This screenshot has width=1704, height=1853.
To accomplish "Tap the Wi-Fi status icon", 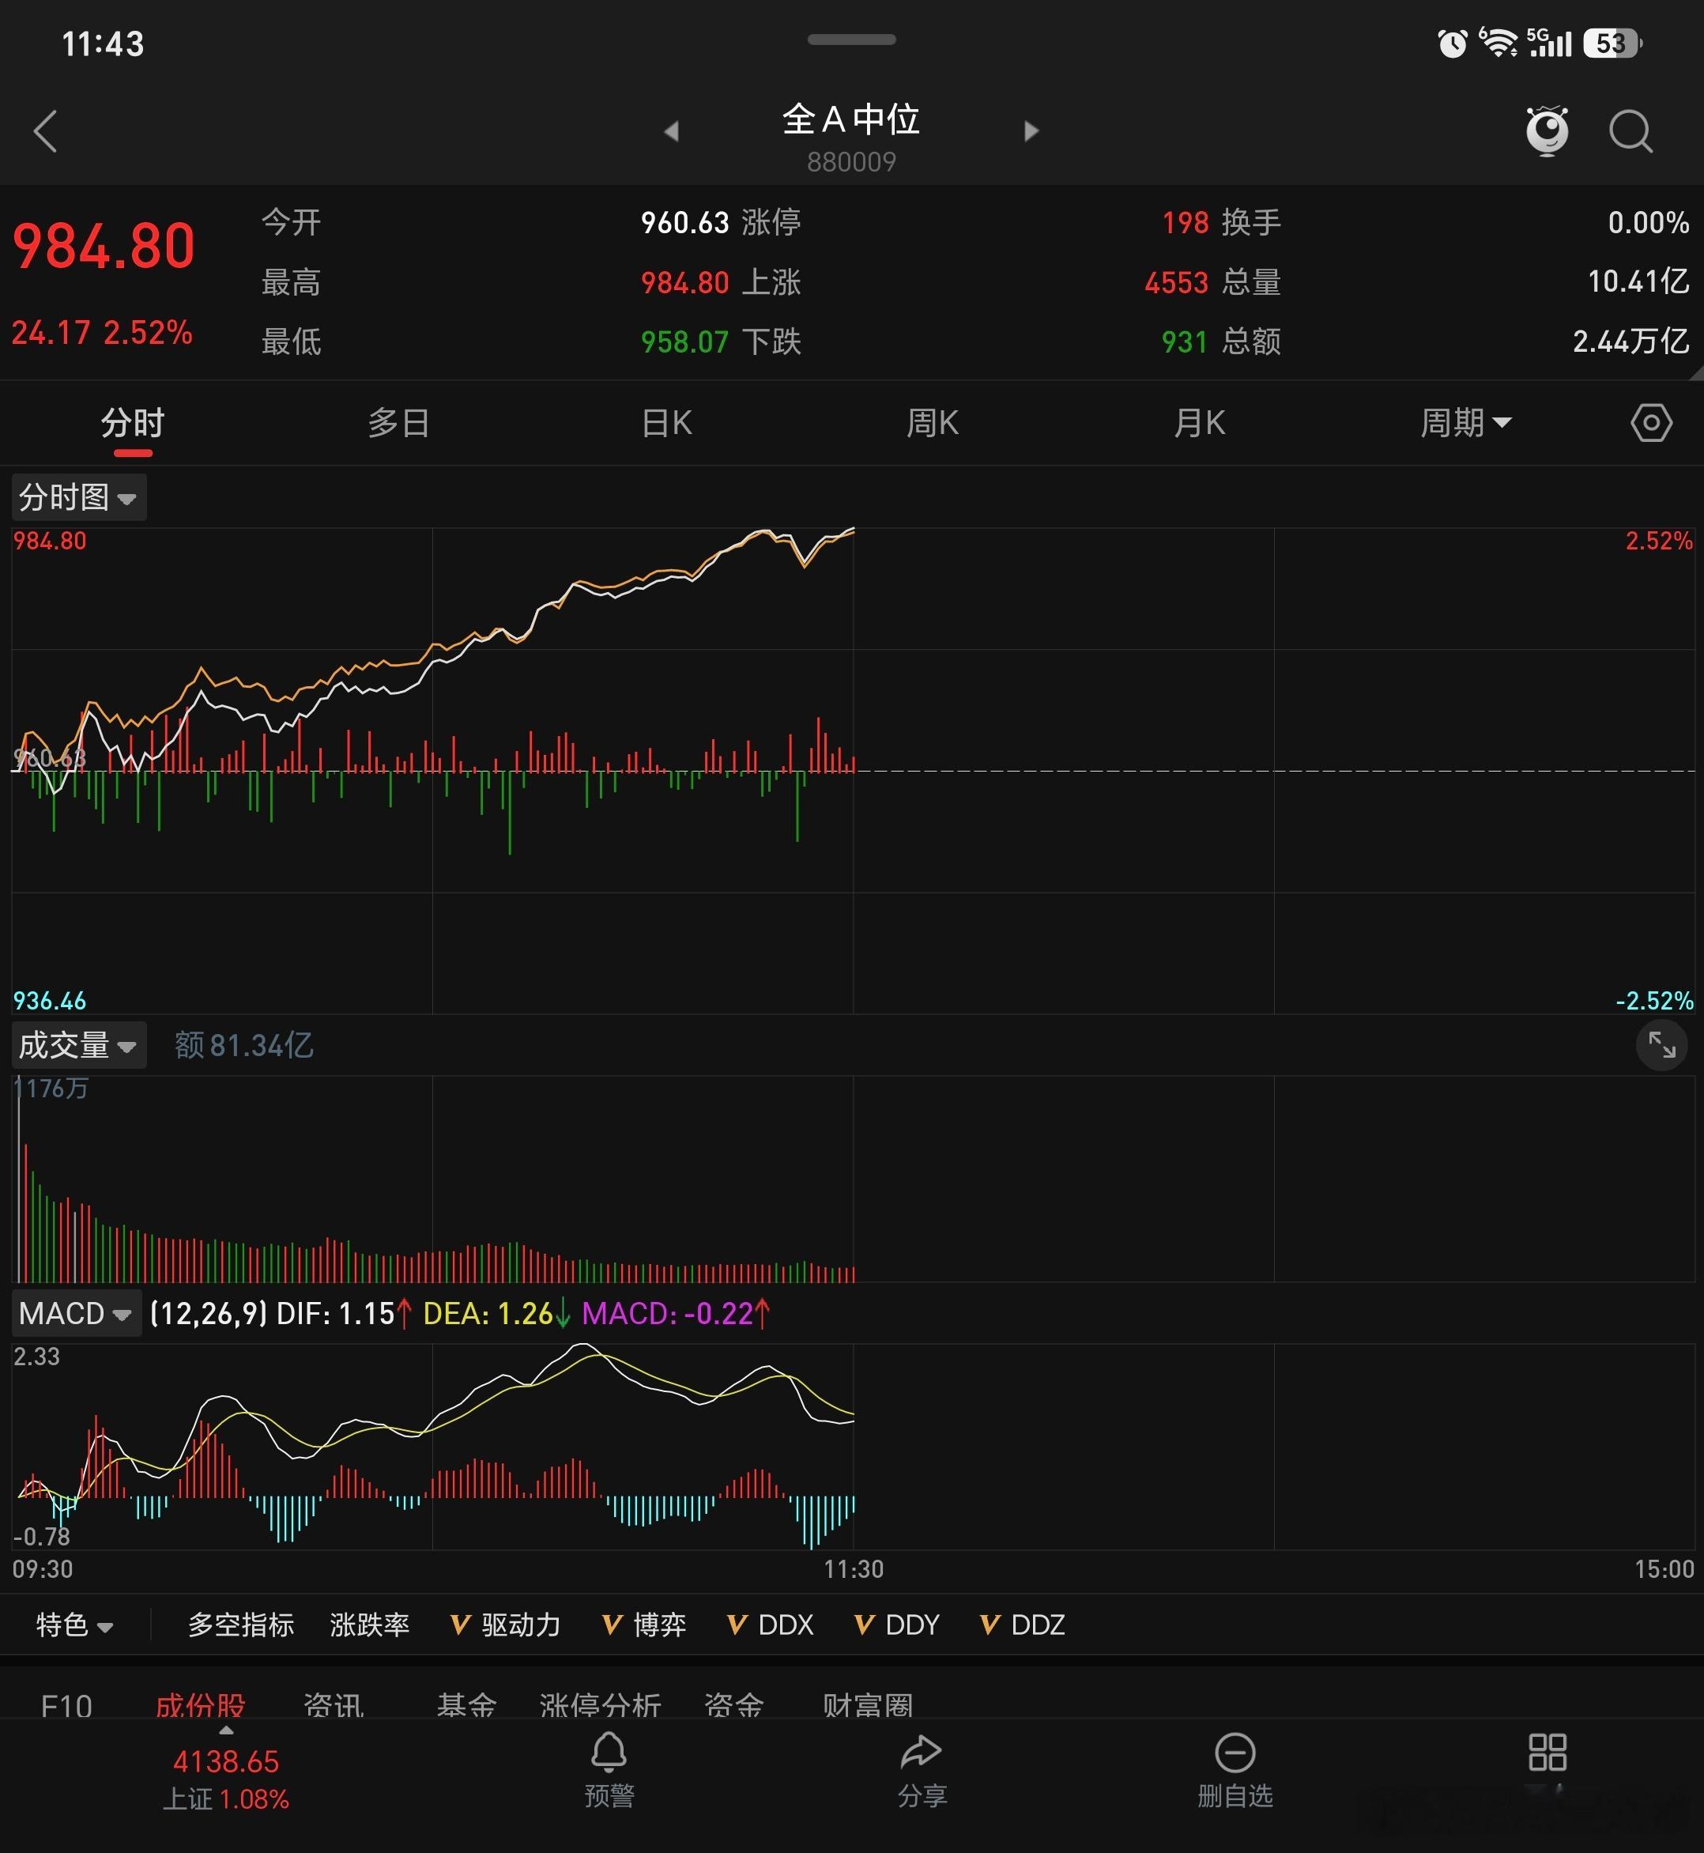I will 1498,43.
